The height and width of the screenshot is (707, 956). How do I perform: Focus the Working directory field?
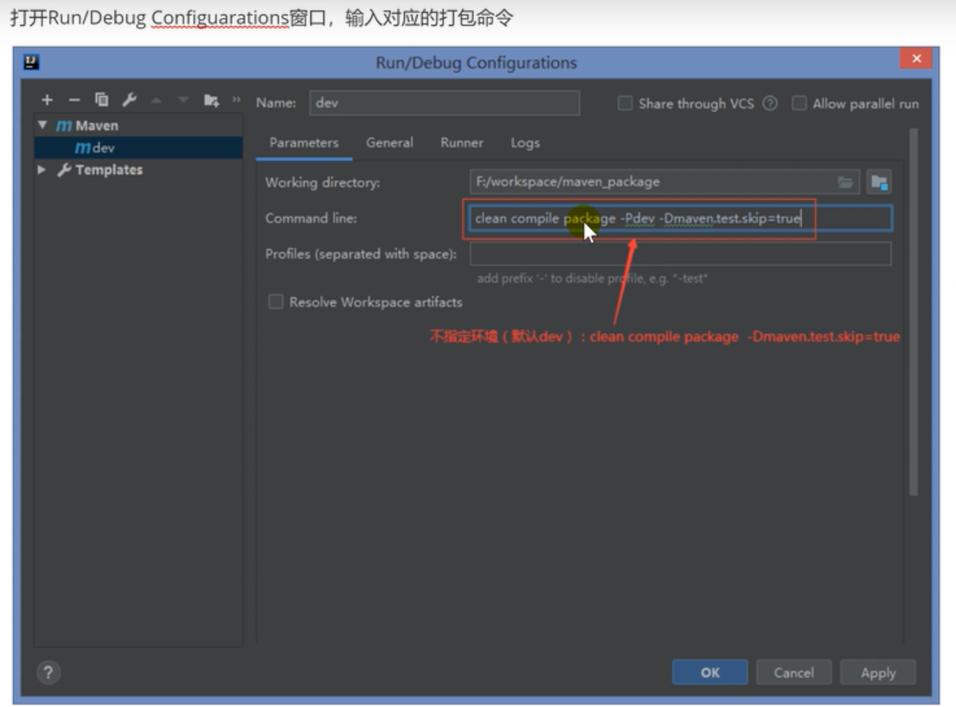664,182
